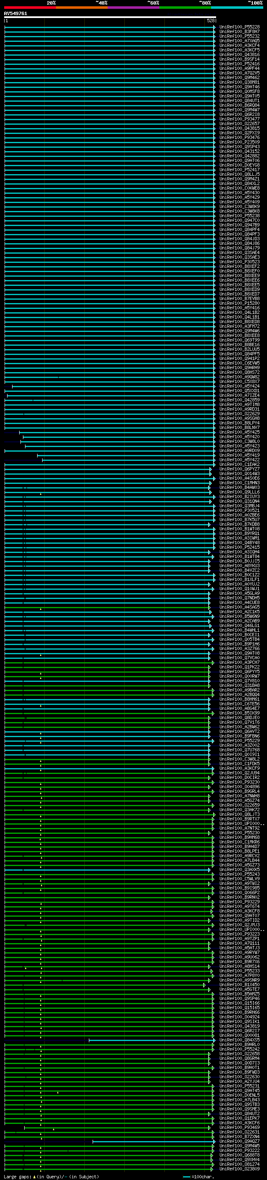Choose the UniRef100_B6RQ84 entry
Screen dimensions: 267x1180
click(x=239, y=105)
